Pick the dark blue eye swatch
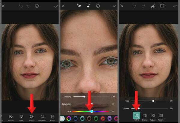This screenshot has height=123, width=180. pos(75,118)
